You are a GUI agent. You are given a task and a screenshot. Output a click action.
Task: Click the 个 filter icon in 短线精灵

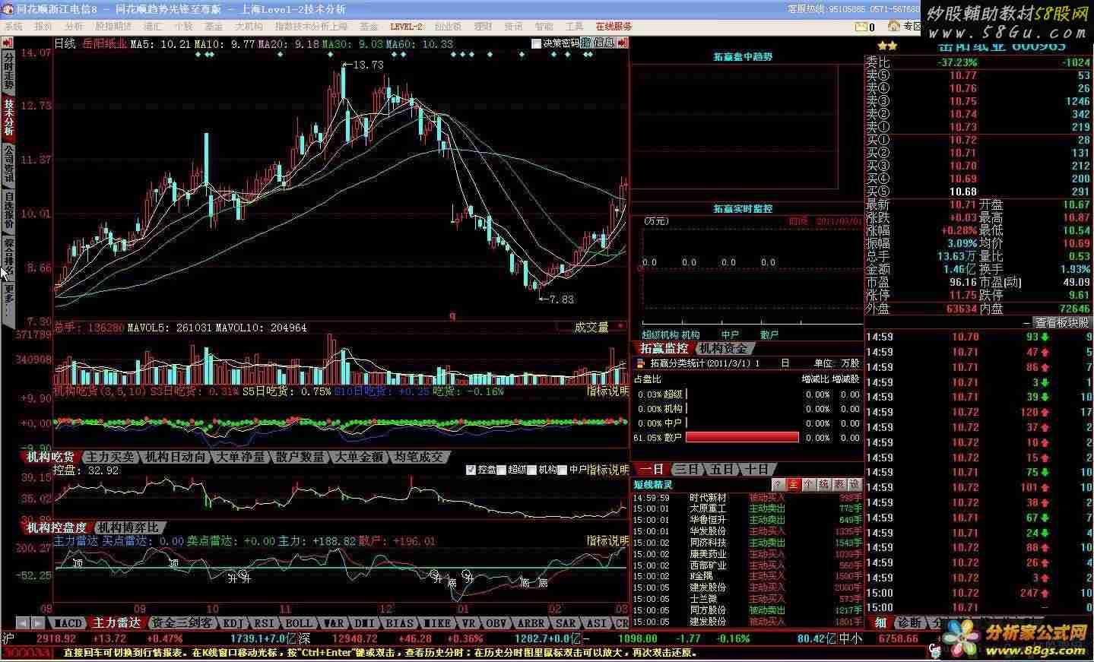point(808,484)
